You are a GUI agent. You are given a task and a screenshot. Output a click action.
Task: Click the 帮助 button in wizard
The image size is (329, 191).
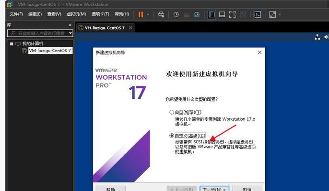tap(111, 189)
